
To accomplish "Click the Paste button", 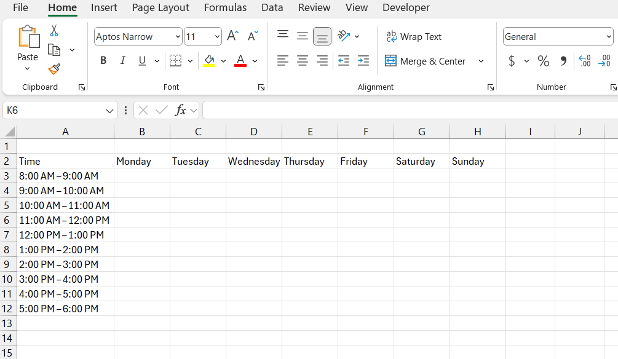I will [28, 48].
